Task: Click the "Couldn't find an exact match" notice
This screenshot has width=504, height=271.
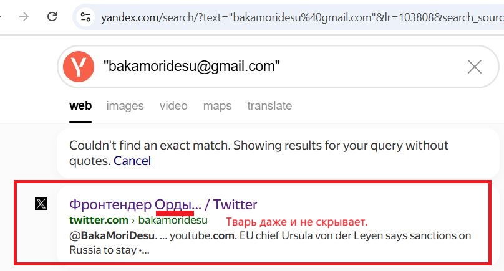Action: tap(258, 146)
